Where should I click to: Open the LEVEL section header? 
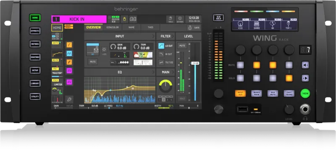click(188, 36)
